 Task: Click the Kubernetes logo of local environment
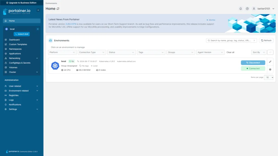click(x=55, y=66)
